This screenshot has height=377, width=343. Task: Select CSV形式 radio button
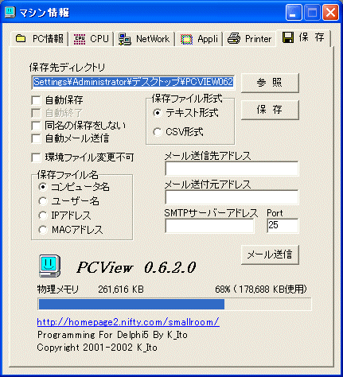click(x=157, y=132)
